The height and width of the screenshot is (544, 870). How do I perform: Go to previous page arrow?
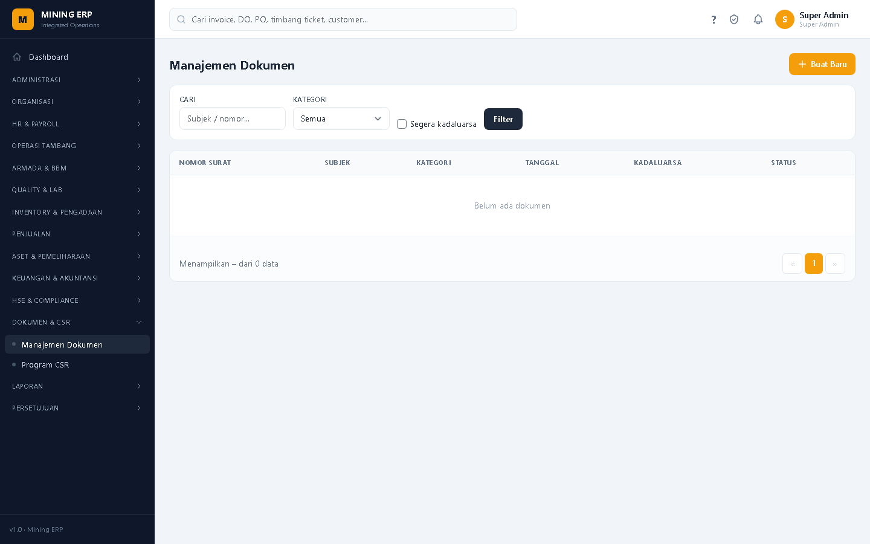coord(792,264)
